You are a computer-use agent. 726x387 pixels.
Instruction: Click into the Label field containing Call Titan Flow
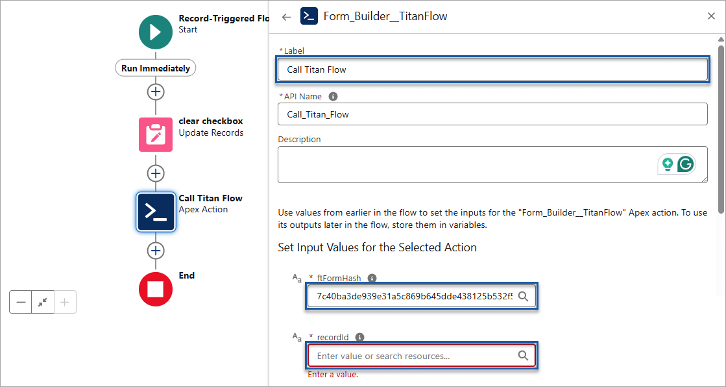[x=492, y=70]
